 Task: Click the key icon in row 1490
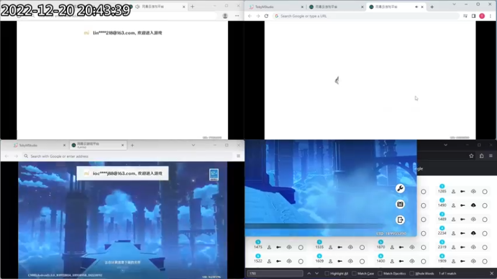463,205
